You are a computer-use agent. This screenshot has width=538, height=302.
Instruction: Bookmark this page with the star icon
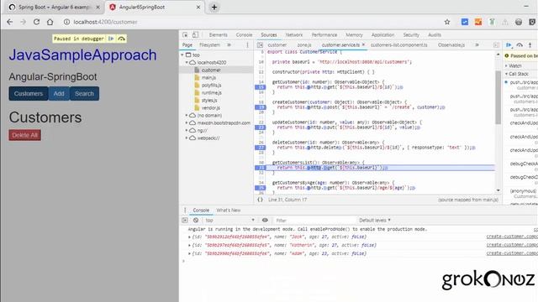(x=447, y=22)
